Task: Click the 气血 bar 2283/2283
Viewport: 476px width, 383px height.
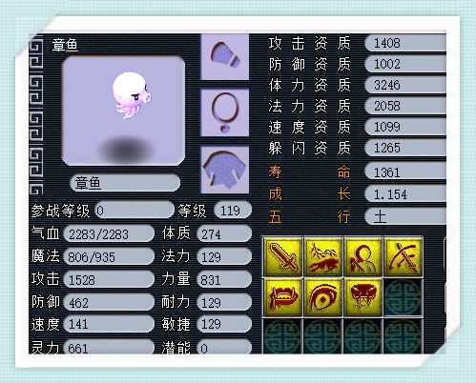Action: pyautogui.click(x=109, y=234)
